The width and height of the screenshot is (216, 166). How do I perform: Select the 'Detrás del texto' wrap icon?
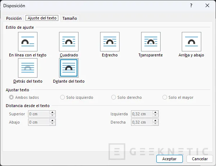tap(28, 68)
